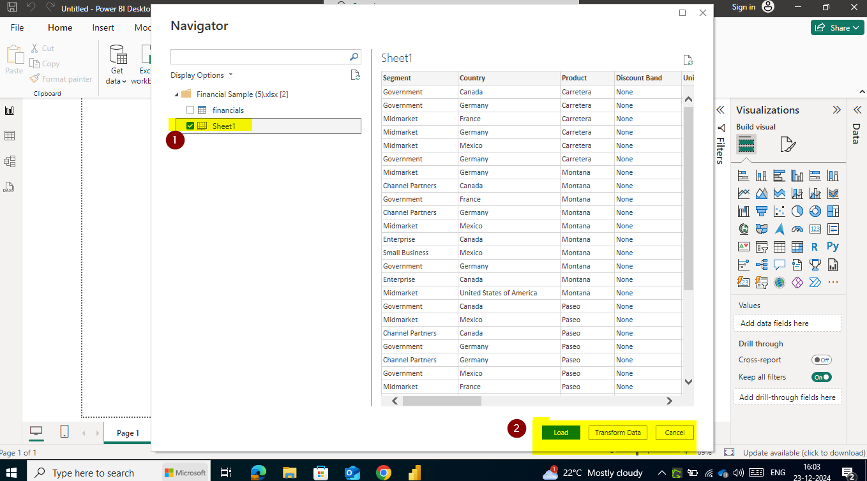Click the preview vertical scroll down arrow
This screenshot has width=867, height=481.
[688, 381]
